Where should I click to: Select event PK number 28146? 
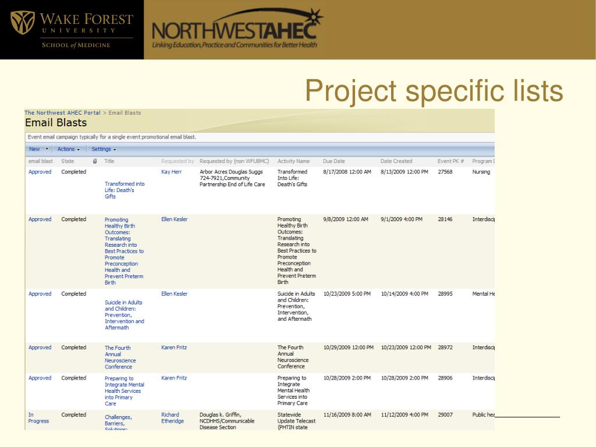click(445, 219)
